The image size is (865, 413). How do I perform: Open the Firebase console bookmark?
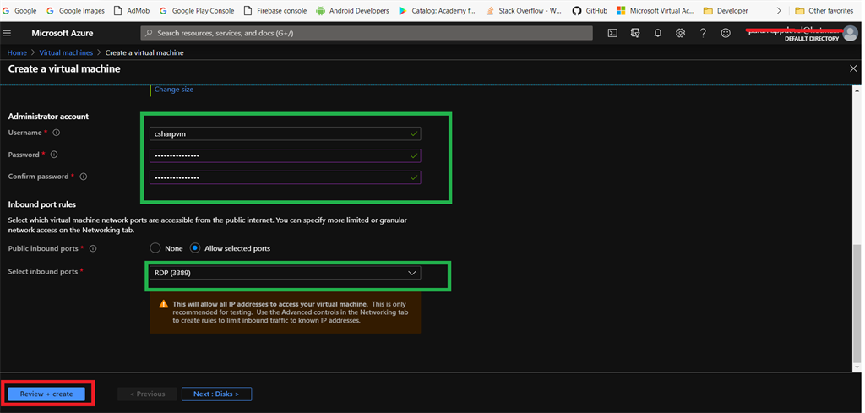275,10
